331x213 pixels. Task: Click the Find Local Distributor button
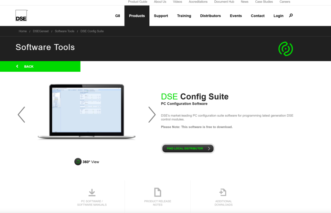point(187,148)
